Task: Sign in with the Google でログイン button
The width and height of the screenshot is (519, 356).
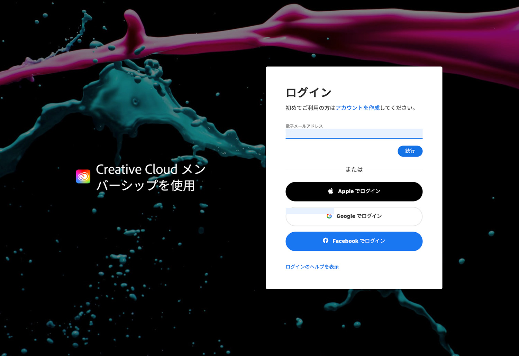Action: 354,216
